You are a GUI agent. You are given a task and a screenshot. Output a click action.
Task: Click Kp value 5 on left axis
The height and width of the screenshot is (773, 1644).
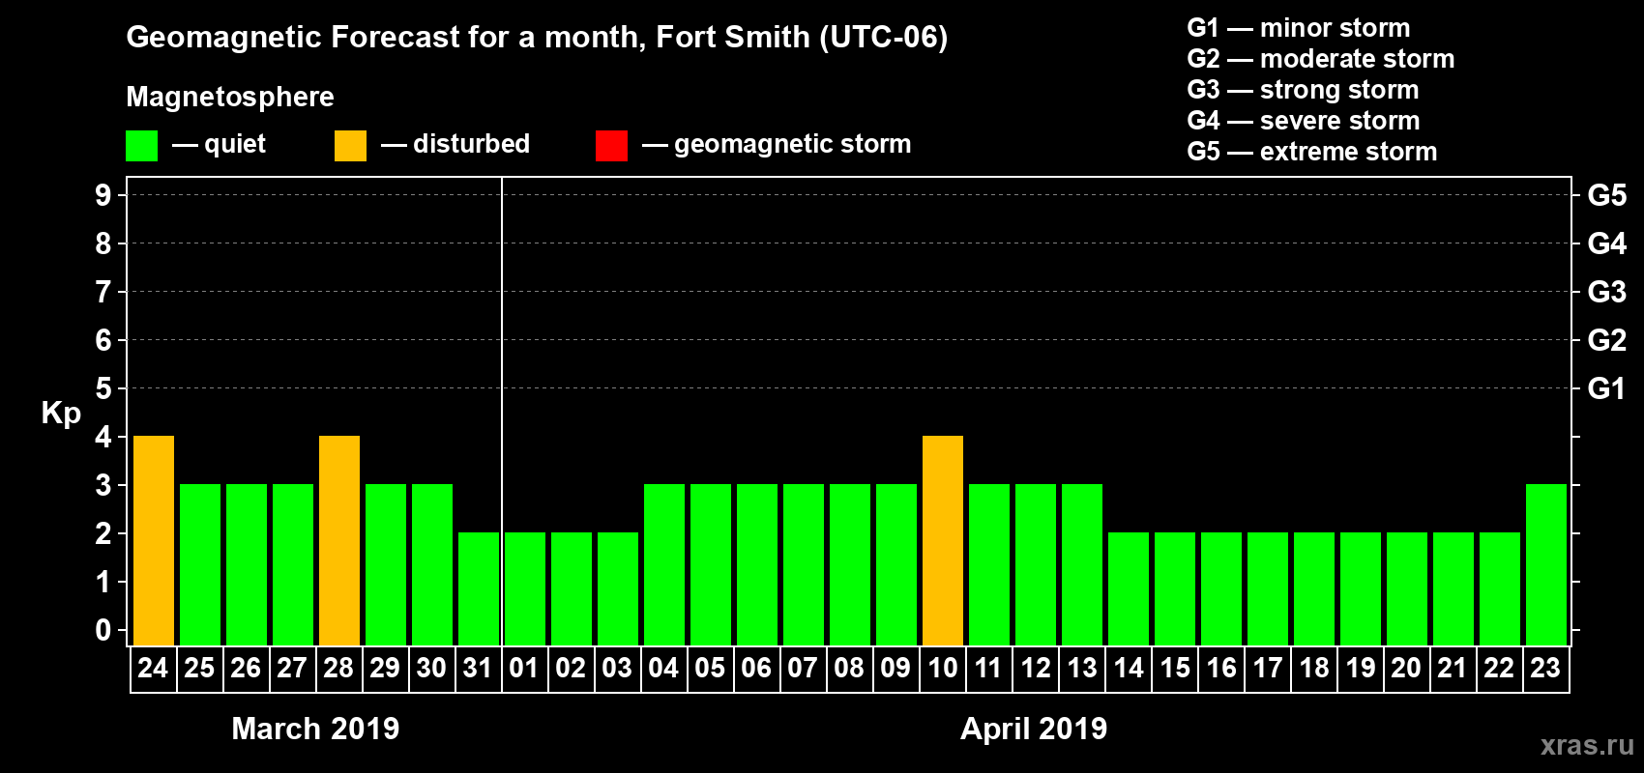[103, 388]
